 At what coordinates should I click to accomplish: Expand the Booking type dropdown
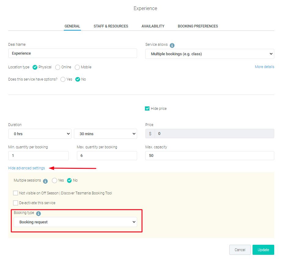[x=75, y=222]
